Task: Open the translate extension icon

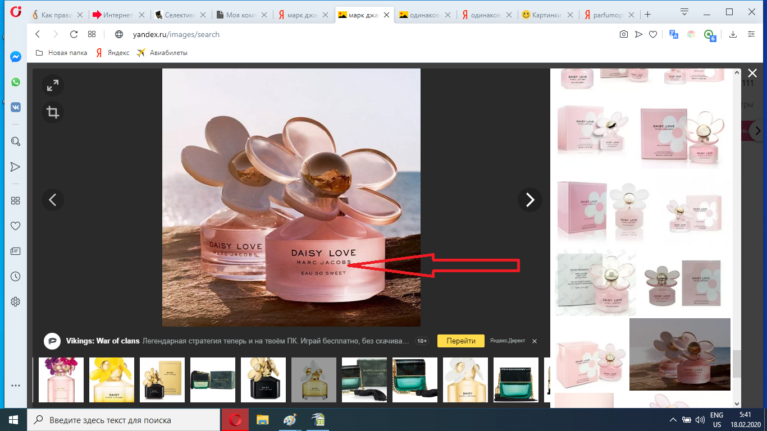Action: [x=673, y=34]
